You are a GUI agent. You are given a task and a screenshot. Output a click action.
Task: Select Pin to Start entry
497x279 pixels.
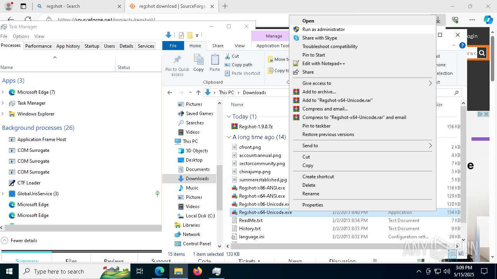(x=362, y=55)
